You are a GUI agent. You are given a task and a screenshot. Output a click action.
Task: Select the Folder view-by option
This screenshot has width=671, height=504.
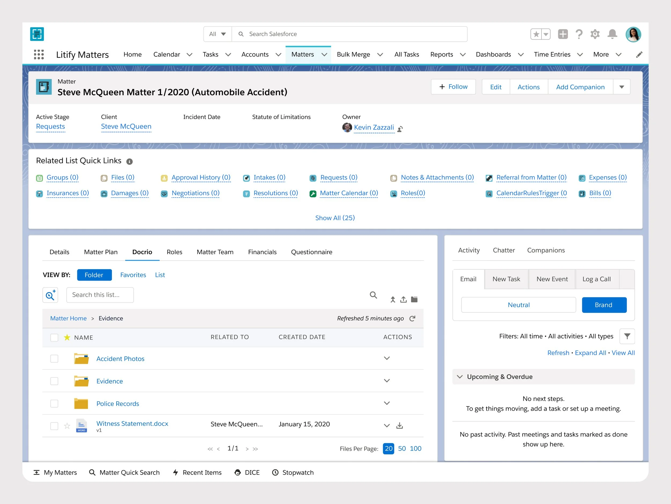(x=94, y=275)
